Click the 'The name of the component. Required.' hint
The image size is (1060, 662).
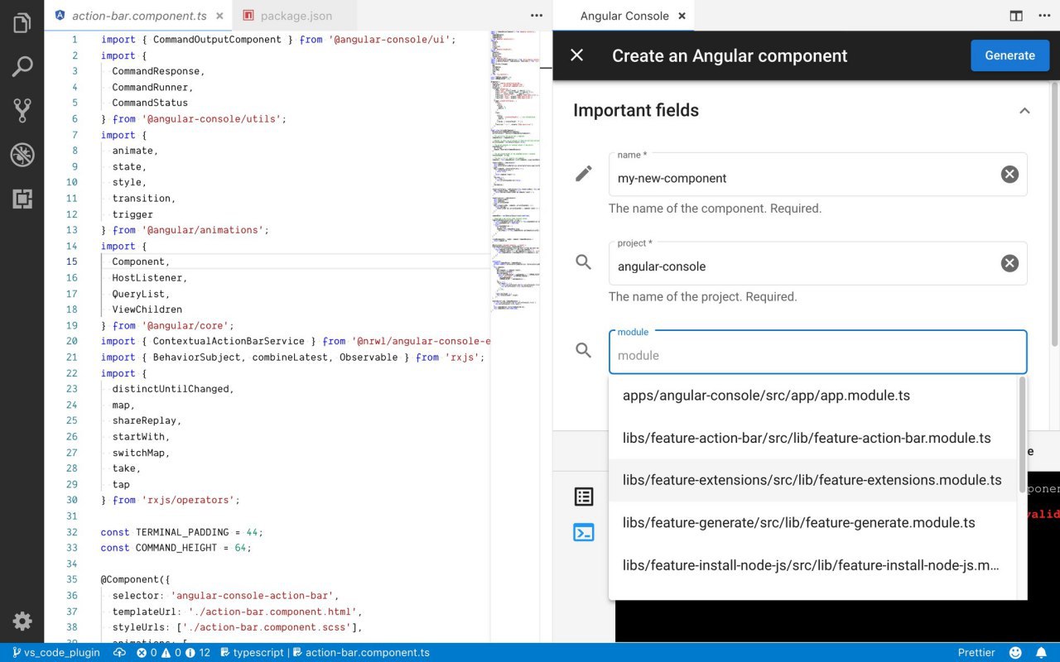[x=715, y=209]
